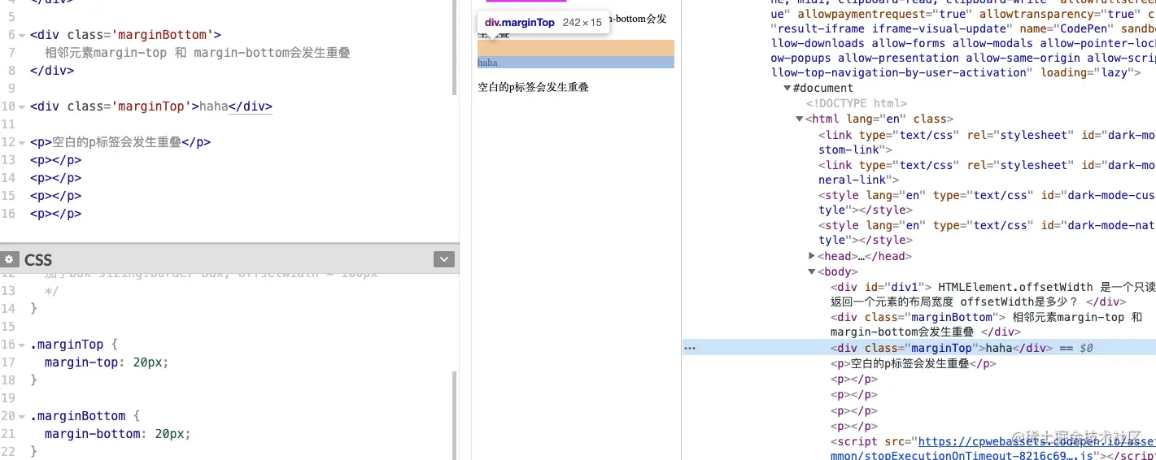Click line number 16 in the HTML editor gutter
The height and width of the screenshot is (460, 1156).
pos(9,214)
